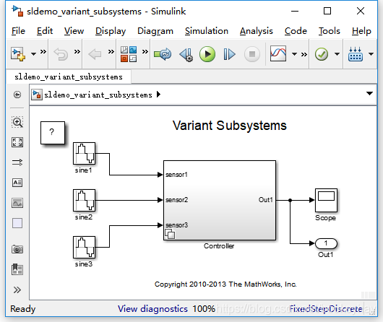Click the Fit to View palette icon

17,142
